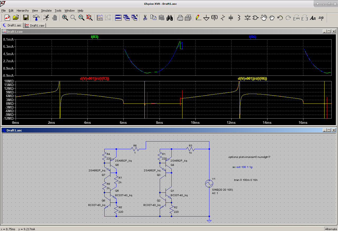Viewport: 338px width, 231px height.
Task: Click the pick visible traces waveform icon
Action: [100, 18]
